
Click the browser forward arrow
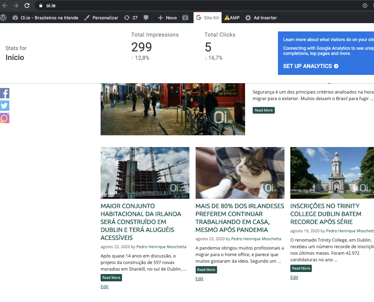pos(16,6)
